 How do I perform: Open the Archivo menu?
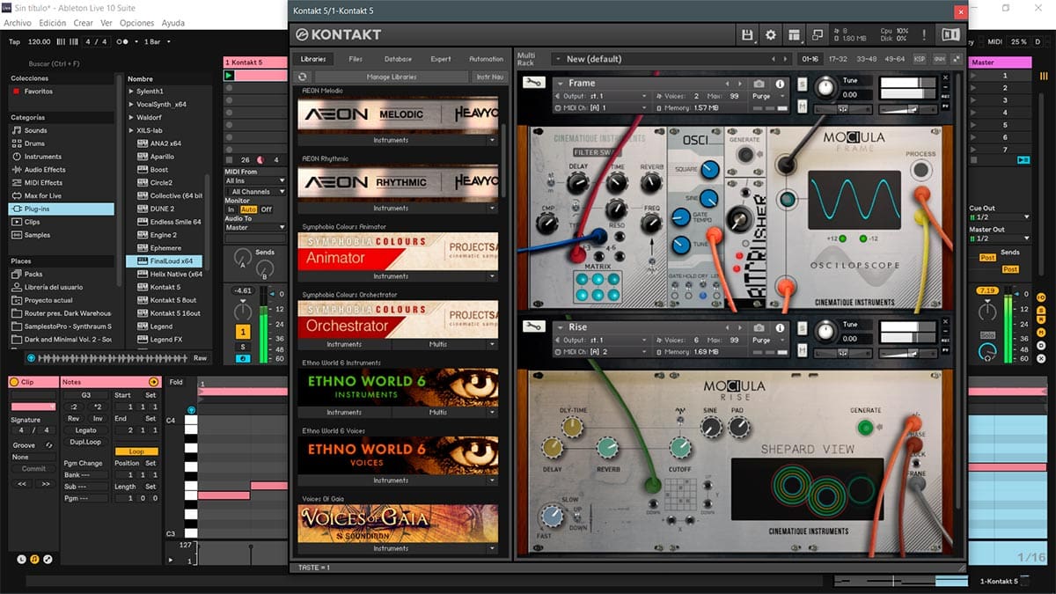18,23
